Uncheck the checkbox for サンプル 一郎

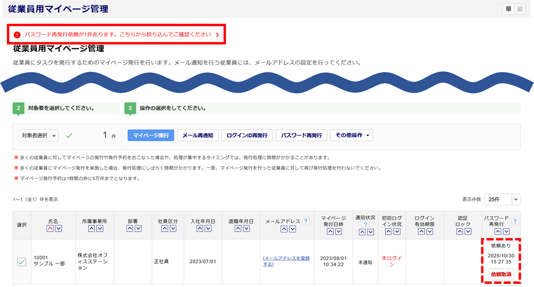point(22,262)
